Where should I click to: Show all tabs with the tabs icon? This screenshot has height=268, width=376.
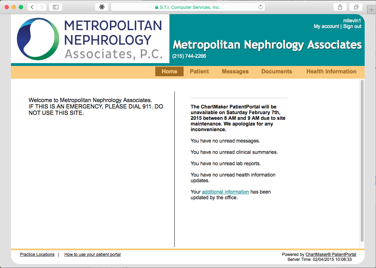click(x=356, y=7)
